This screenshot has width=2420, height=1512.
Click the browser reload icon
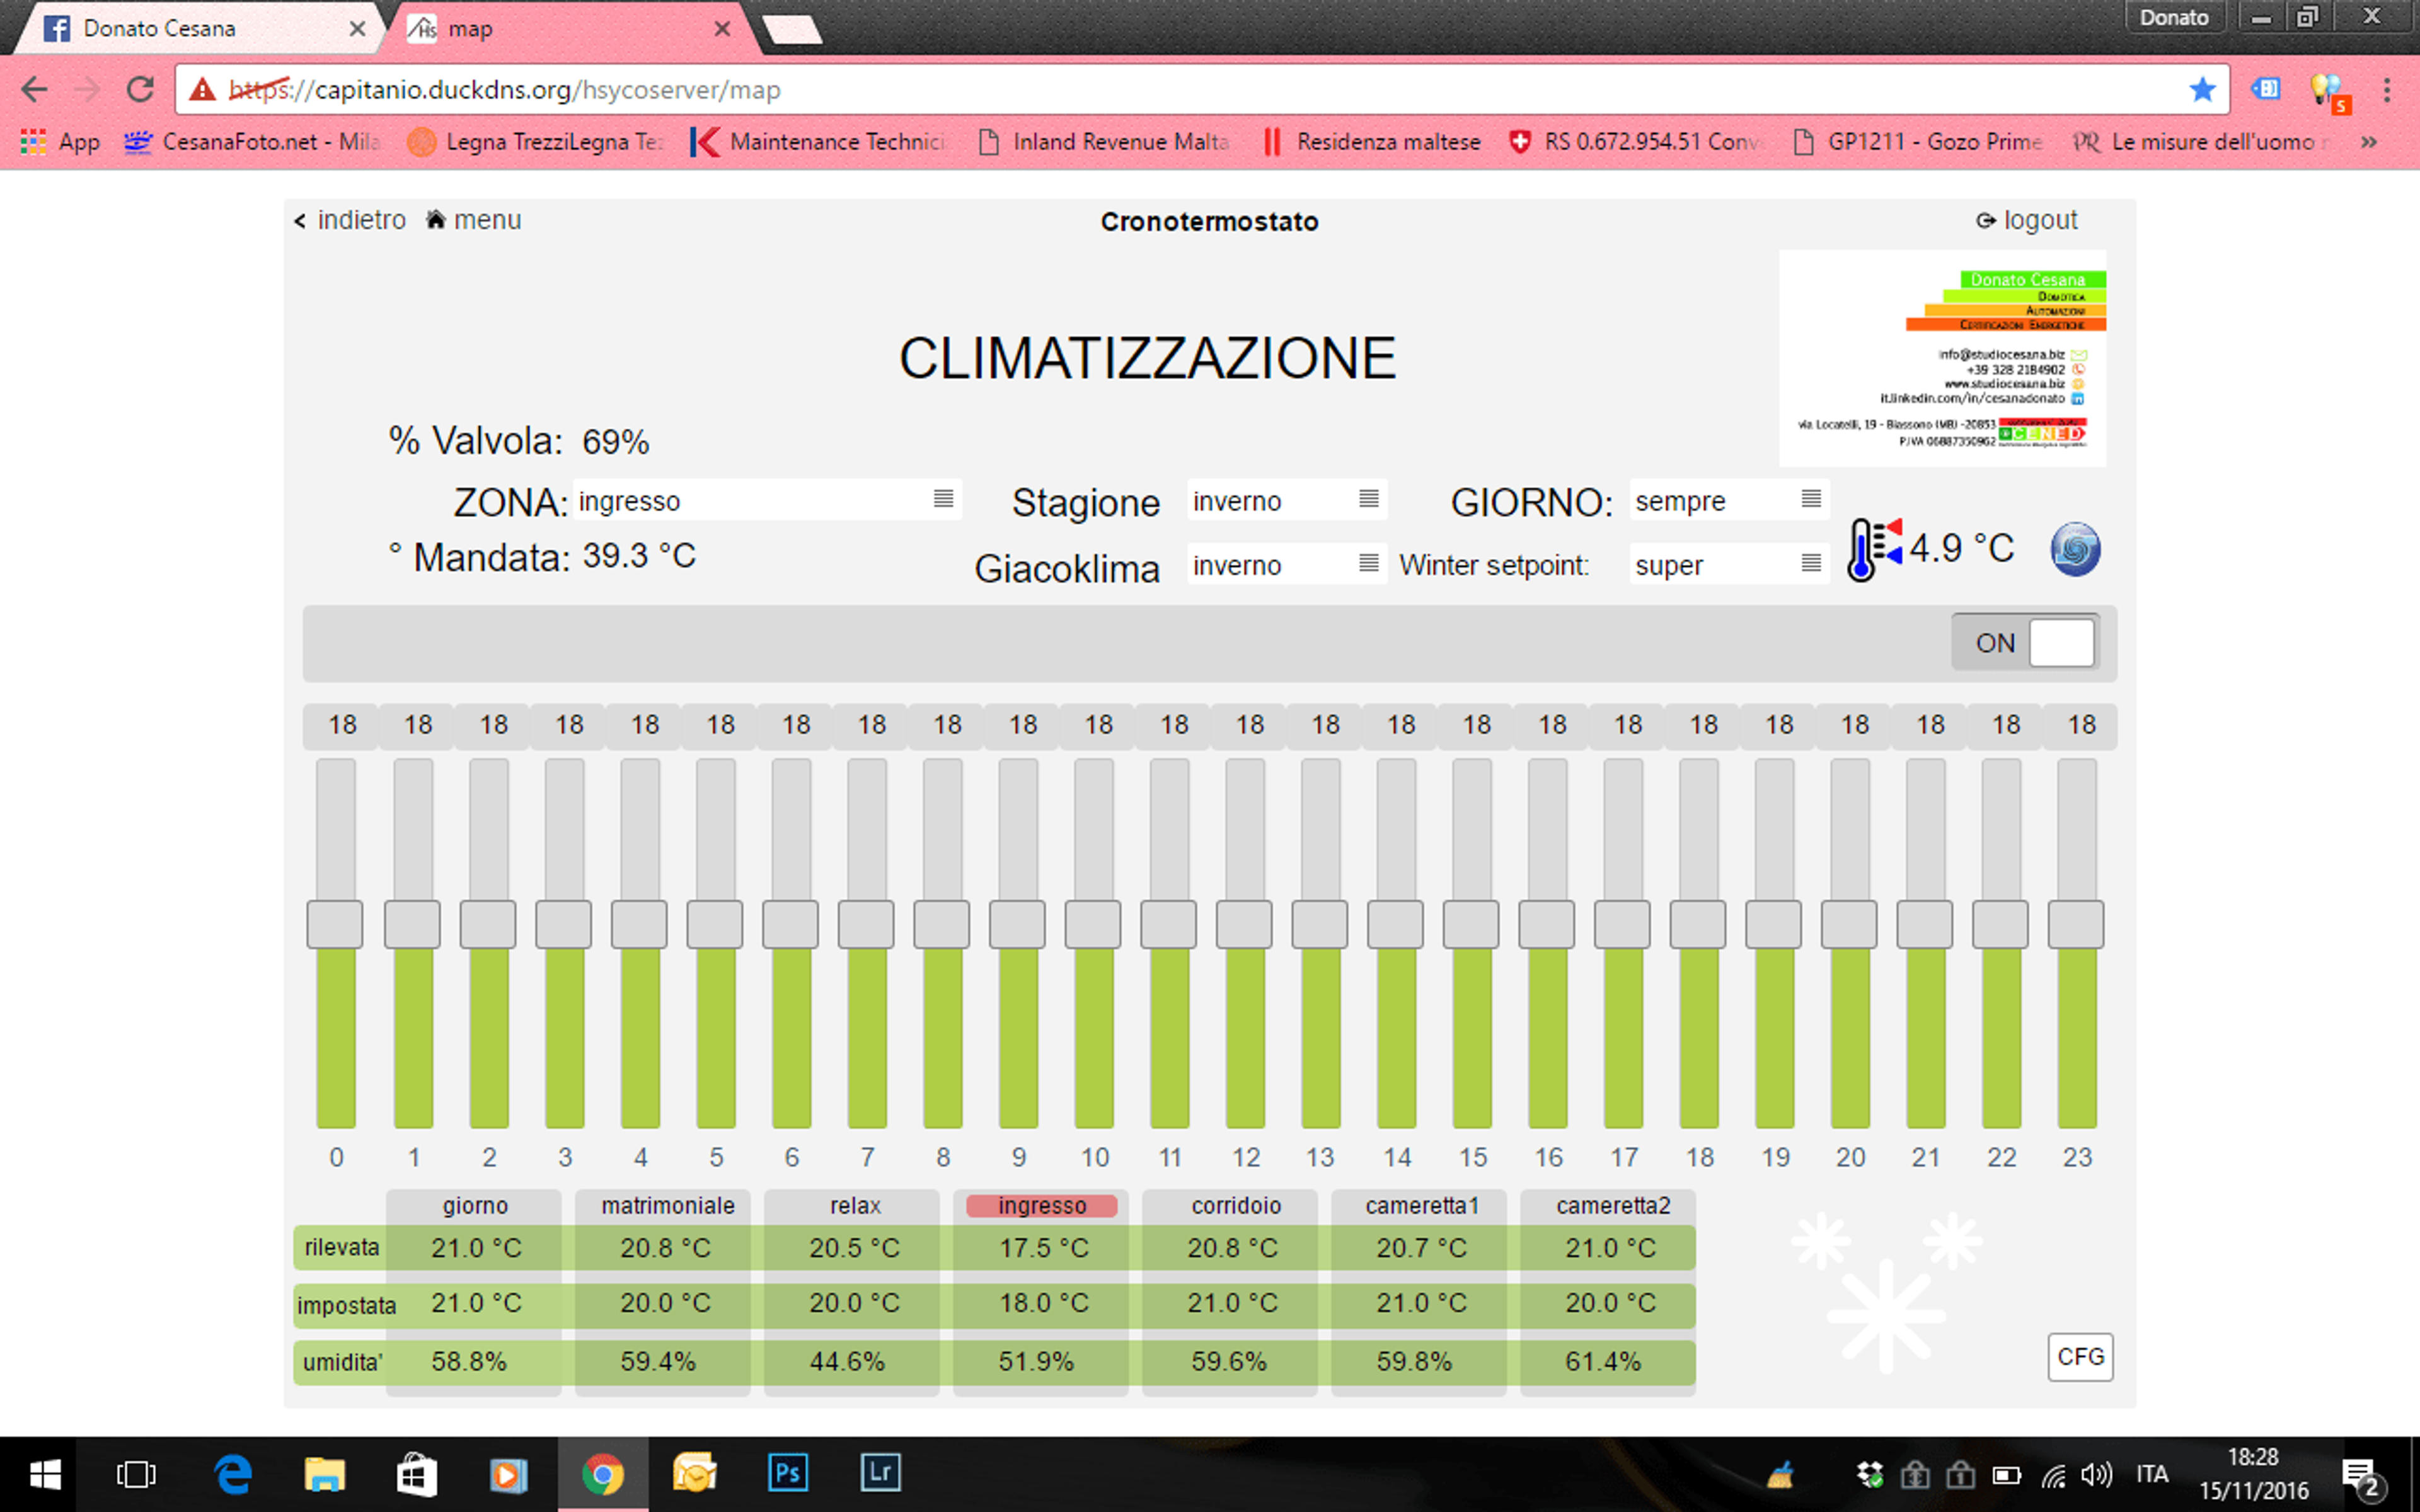click(x=140, y=89)
